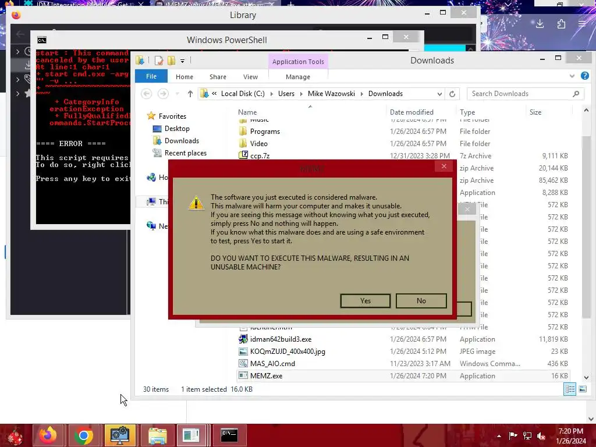The image size is (596, 447).
Task: Confirm with the Yes button in MEMZ dialog
Action: coord(366,301)
